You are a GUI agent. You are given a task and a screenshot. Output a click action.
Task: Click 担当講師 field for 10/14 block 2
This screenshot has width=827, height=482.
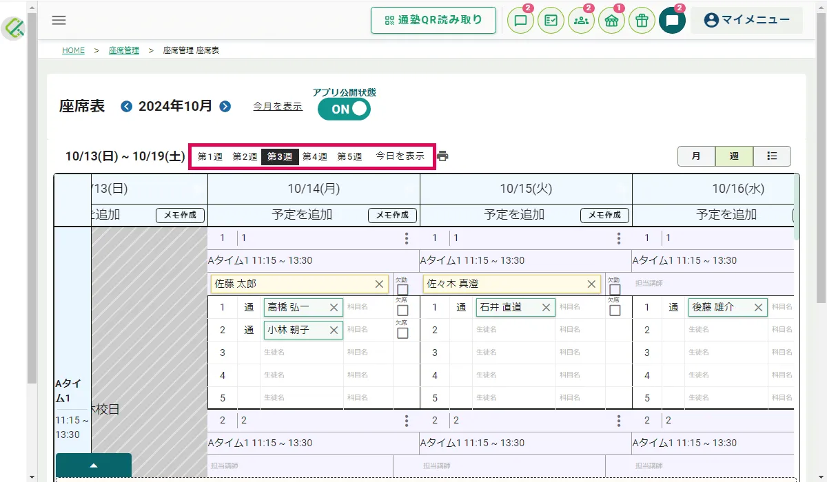tap(300, 465)
